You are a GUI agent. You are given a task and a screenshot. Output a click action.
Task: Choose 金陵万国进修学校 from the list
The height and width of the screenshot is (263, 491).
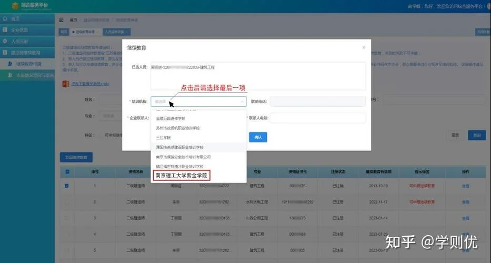point(198,118)
